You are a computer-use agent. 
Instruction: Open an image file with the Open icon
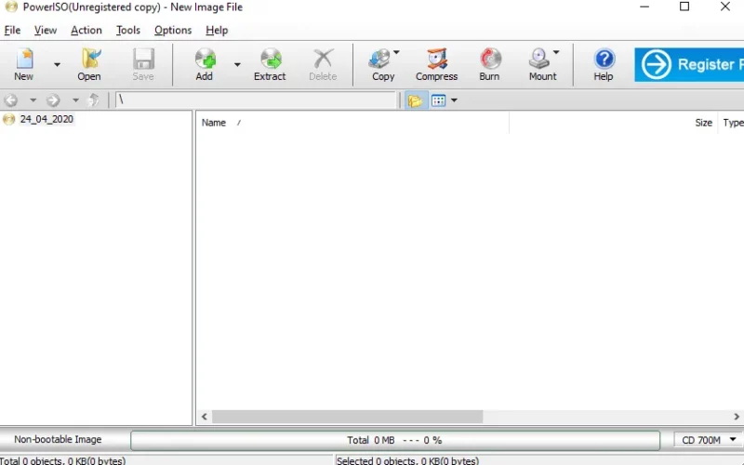pos(89,64)
